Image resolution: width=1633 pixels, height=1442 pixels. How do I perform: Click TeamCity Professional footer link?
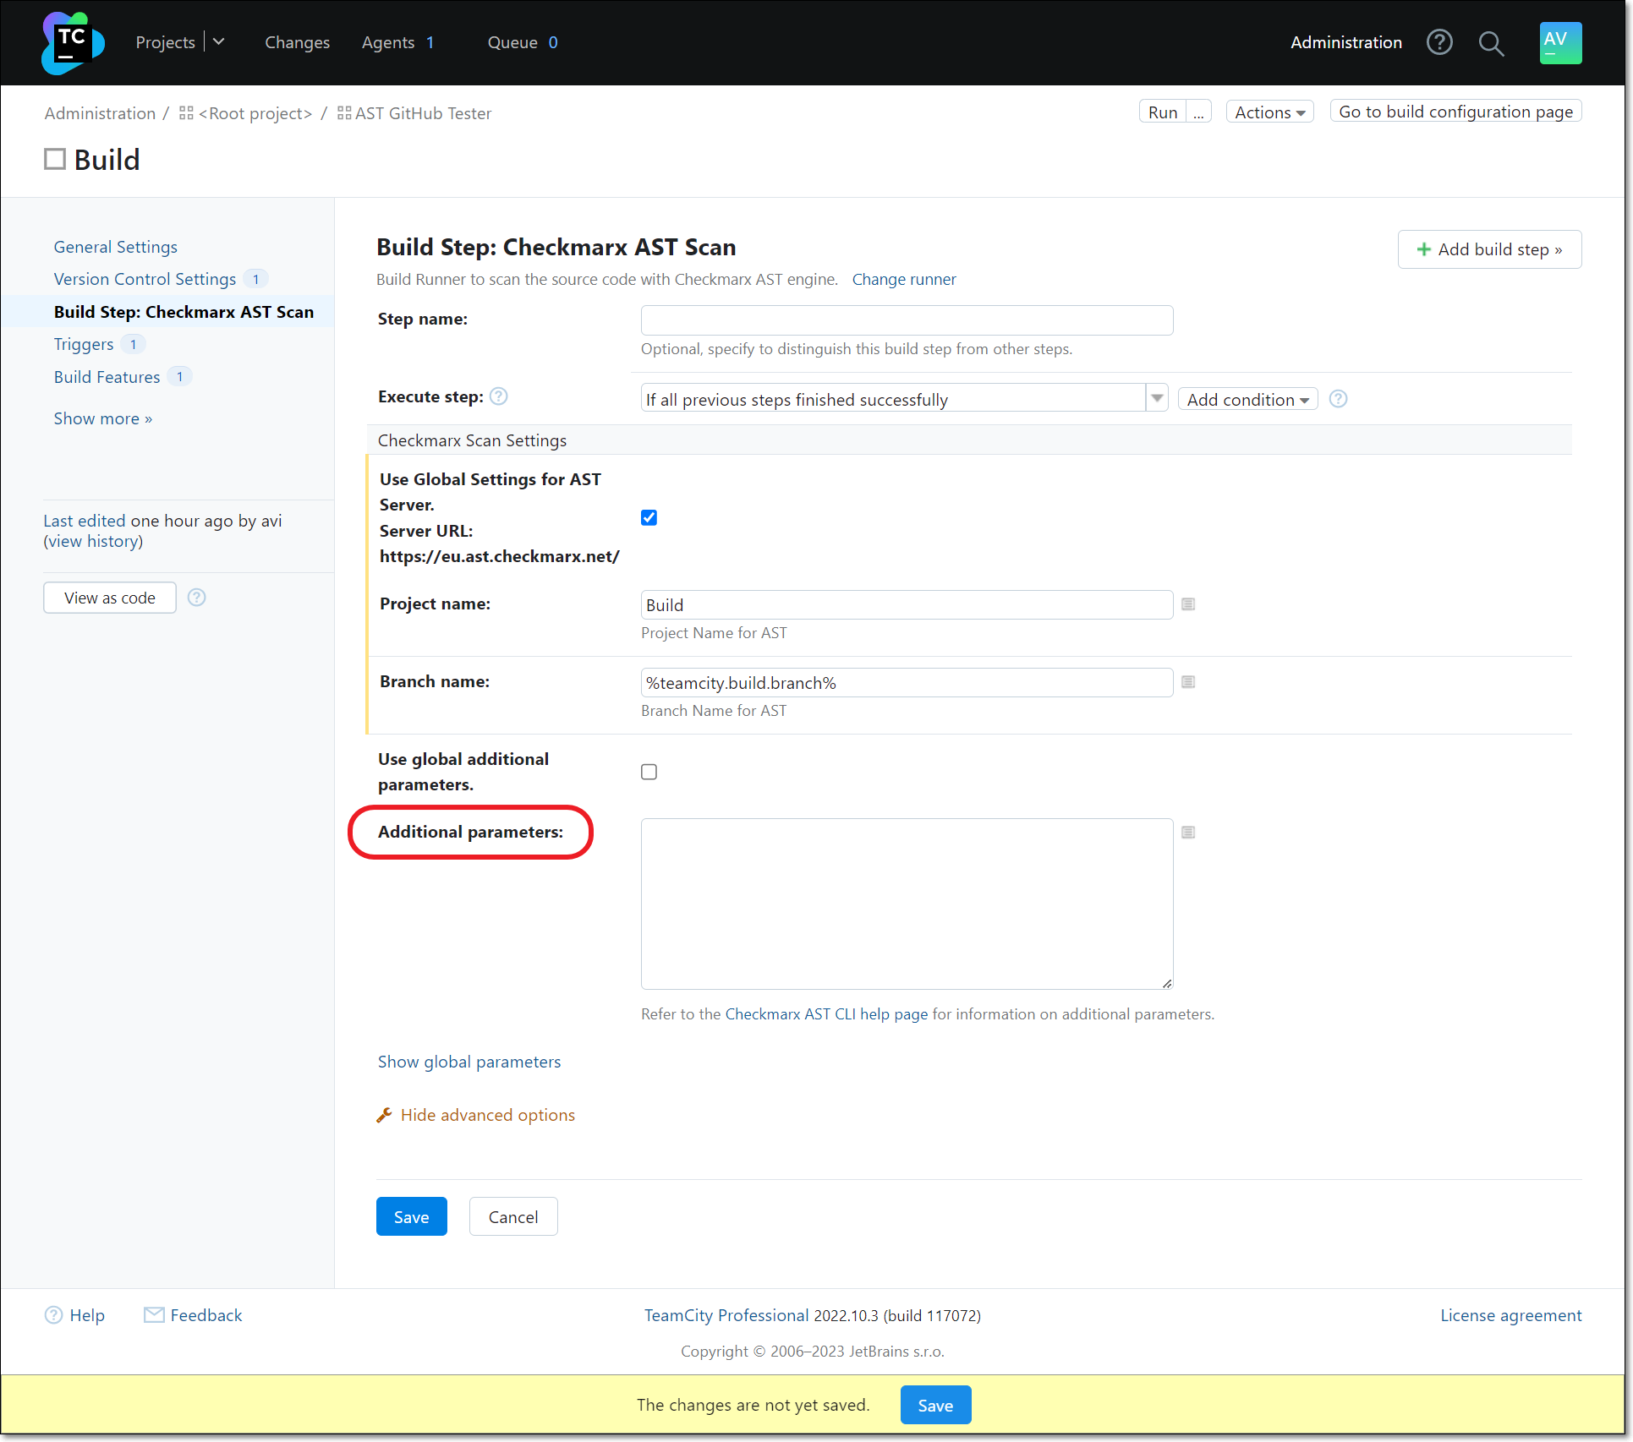[x=726, y=1315]
